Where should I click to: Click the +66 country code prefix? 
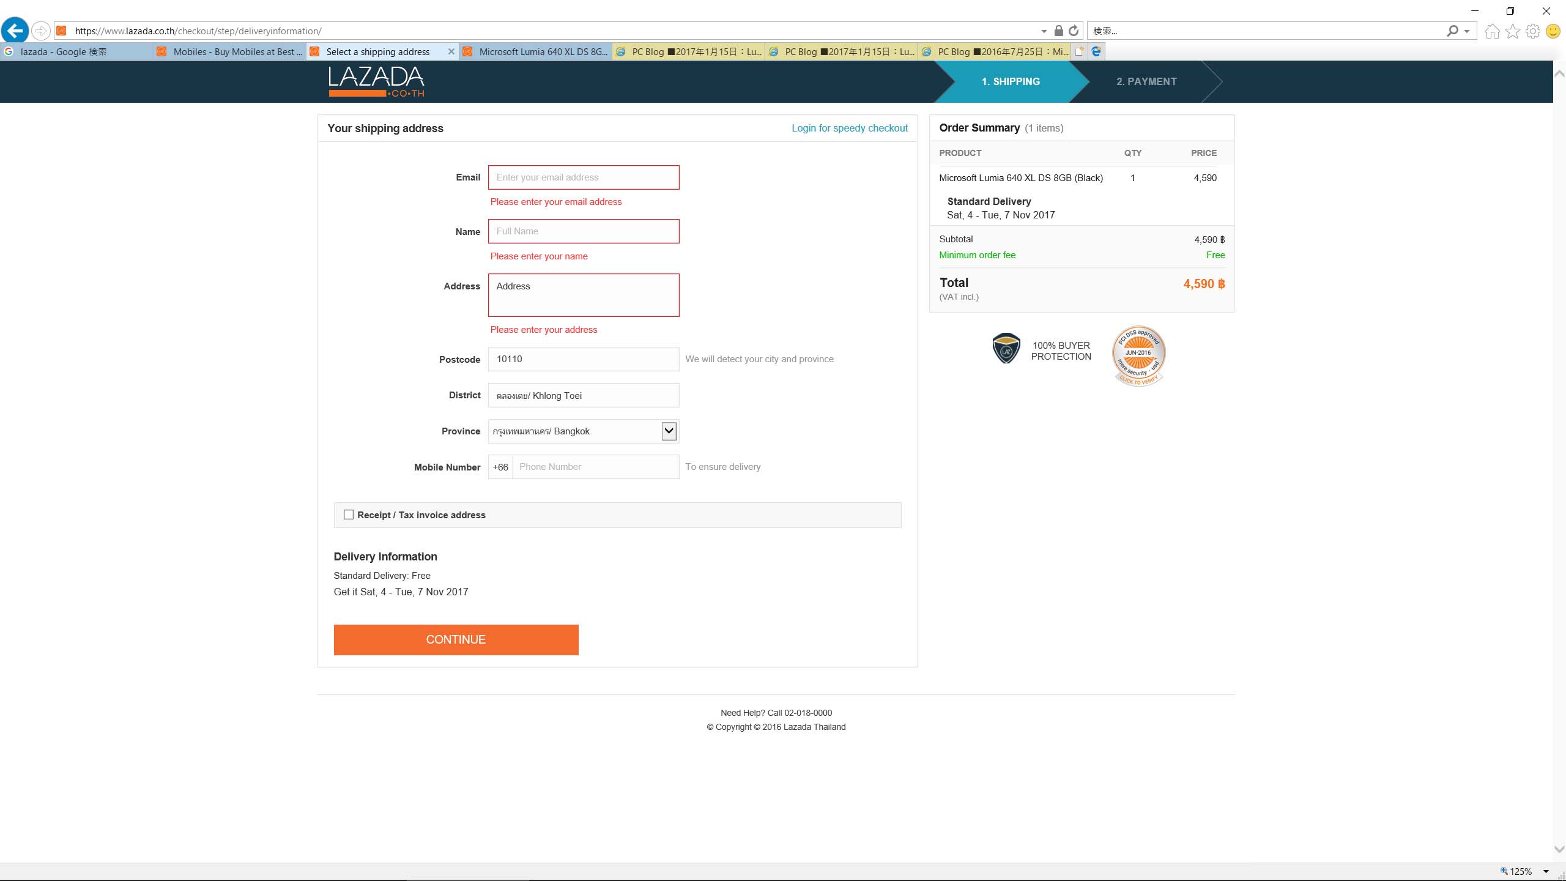(500, 467)
